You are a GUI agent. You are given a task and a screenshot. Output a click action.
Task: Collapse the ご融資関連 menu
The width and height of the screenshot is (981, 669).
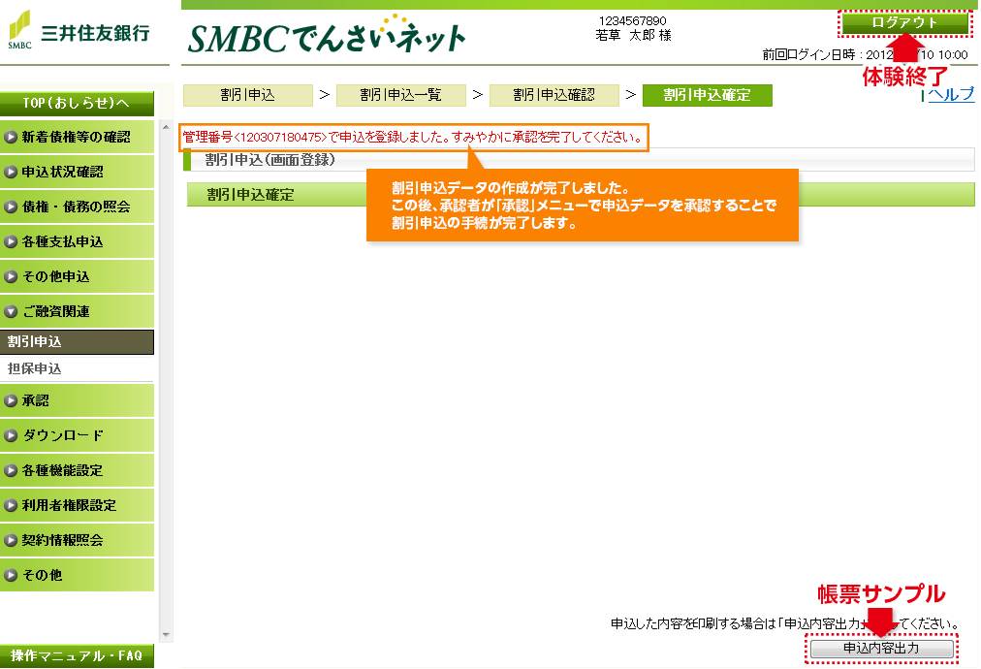[x=77, y=311]
